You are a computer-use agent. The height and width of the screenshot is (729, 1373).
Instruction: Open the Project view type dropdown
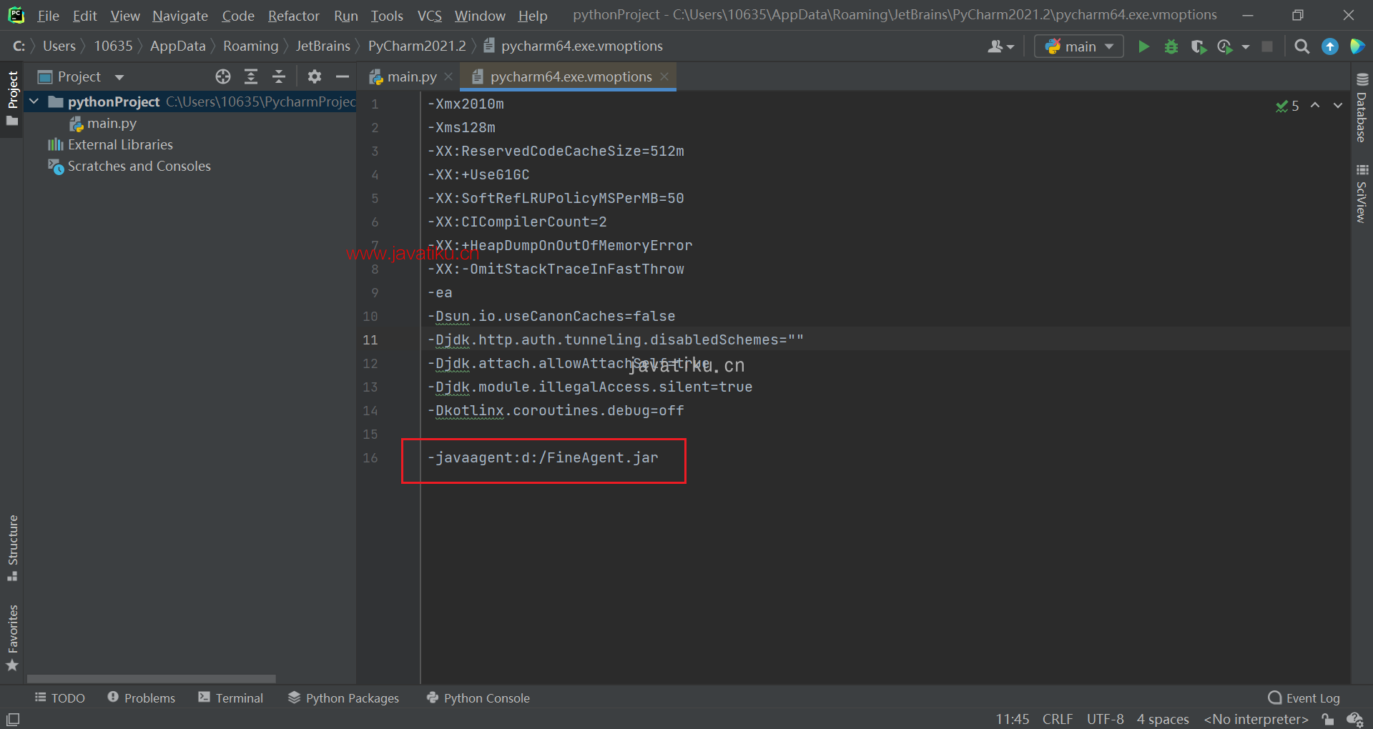click(119, 77)
